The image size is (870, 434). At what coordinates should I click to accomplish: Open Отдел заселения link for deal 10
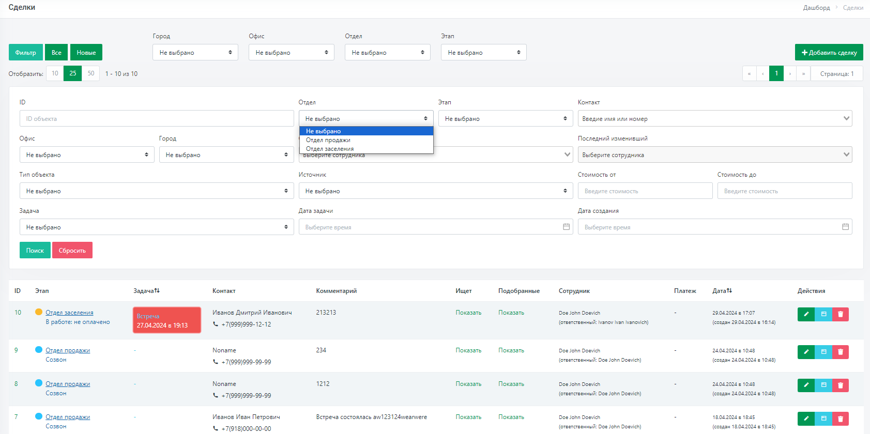pyautogui.click(x=69, y=313)
